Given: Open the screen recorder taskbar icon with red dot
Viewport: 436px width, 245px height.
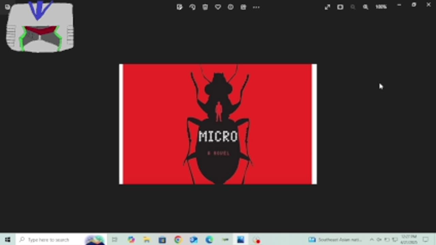Looking at the screenshot, I should (256, 240).
